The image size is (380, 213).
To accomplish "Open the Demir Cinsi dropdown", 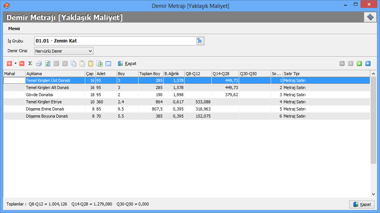I will point(90,51).
